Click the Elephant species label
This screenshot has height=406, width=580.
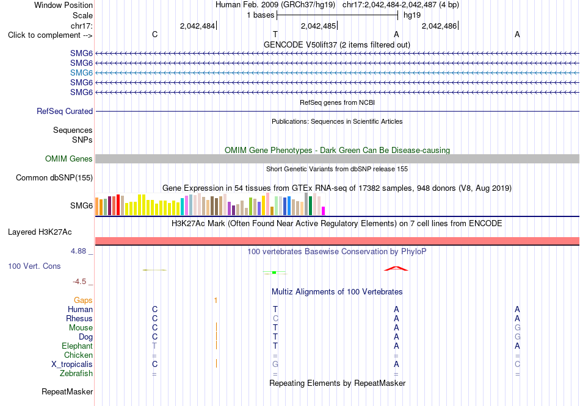(x=77, y=346)
